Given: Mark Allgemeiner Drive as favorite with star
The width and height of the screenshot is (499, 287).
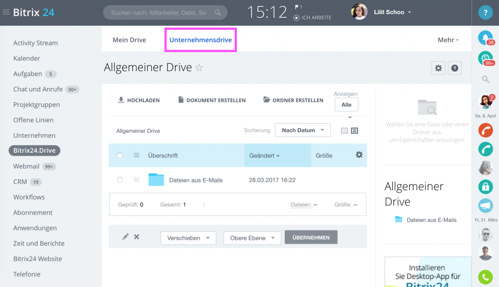Looking at the screenshot, I should (199, 68).
